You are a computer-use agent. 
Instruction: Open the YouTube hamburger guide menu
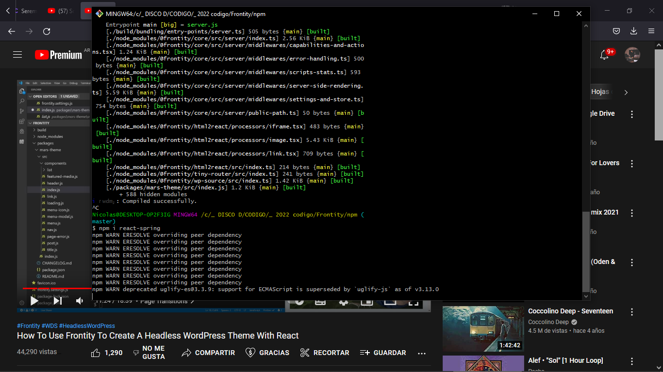pyautogui.click(x=17, y=55)
